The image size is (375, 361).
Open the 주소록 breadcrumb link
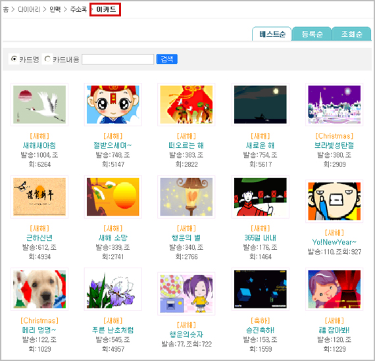click(78, 9)
